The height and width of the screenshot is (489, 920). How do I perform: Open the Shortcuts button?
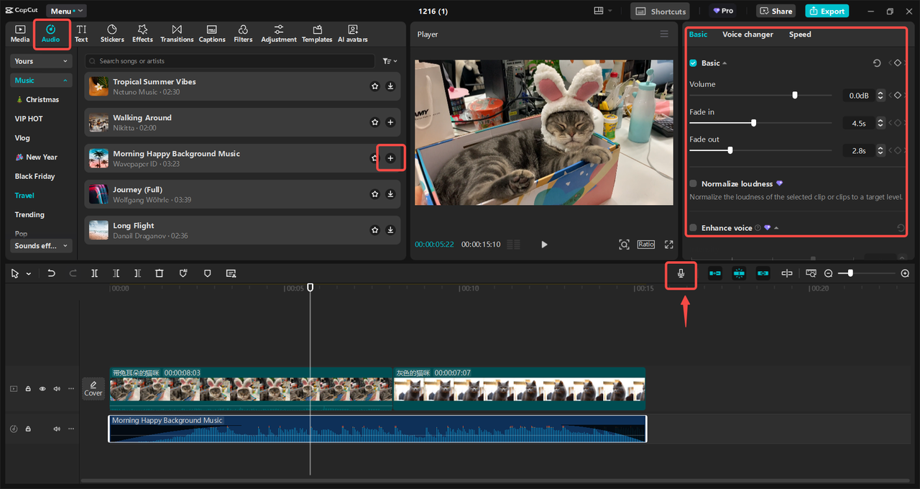click(660, 11)
